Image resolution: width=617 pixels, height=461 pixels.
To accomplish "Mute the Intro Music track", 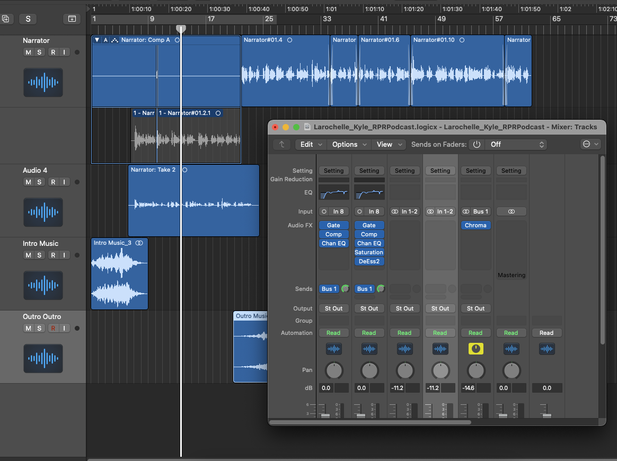I will point(28,255).
